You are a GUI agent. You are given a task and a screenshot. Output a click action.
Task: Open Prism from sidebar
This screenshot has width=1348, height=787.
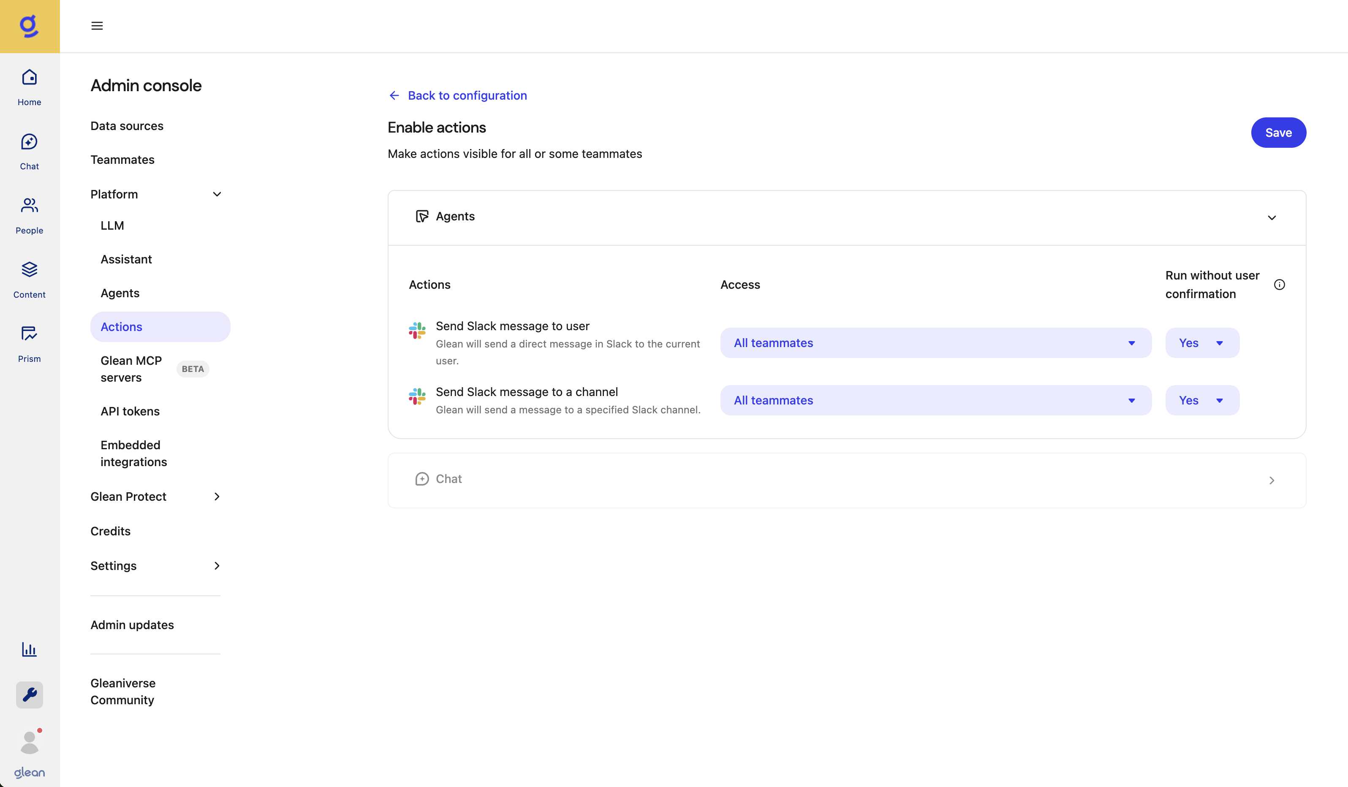click(30, 344)
